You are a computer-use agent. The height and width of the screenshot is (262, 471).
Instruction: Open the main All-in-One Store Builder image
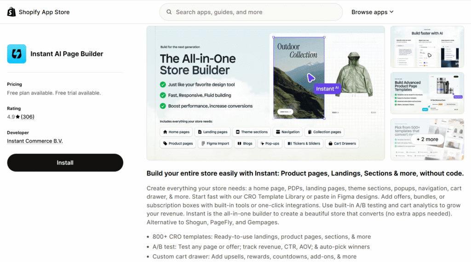pos(265,93)
